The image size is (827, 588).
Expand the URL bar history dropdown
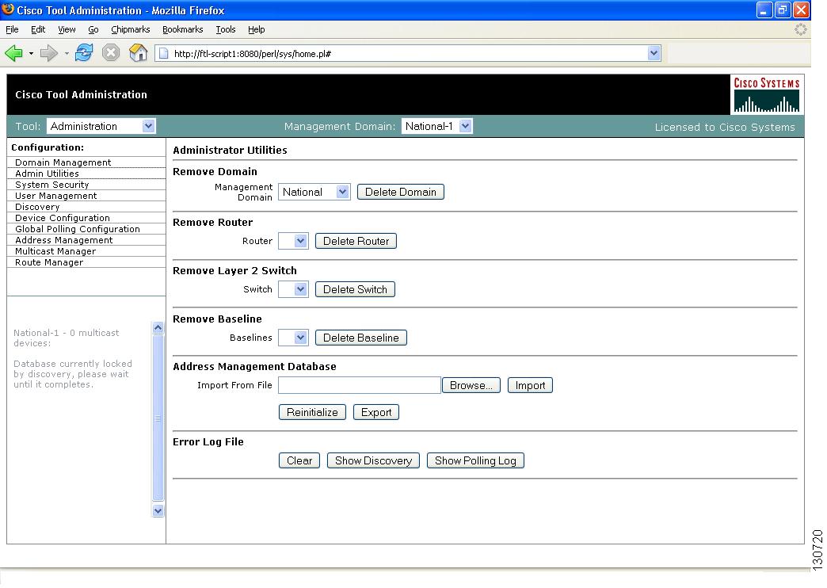pyautogui.click(x=654, y=53)
